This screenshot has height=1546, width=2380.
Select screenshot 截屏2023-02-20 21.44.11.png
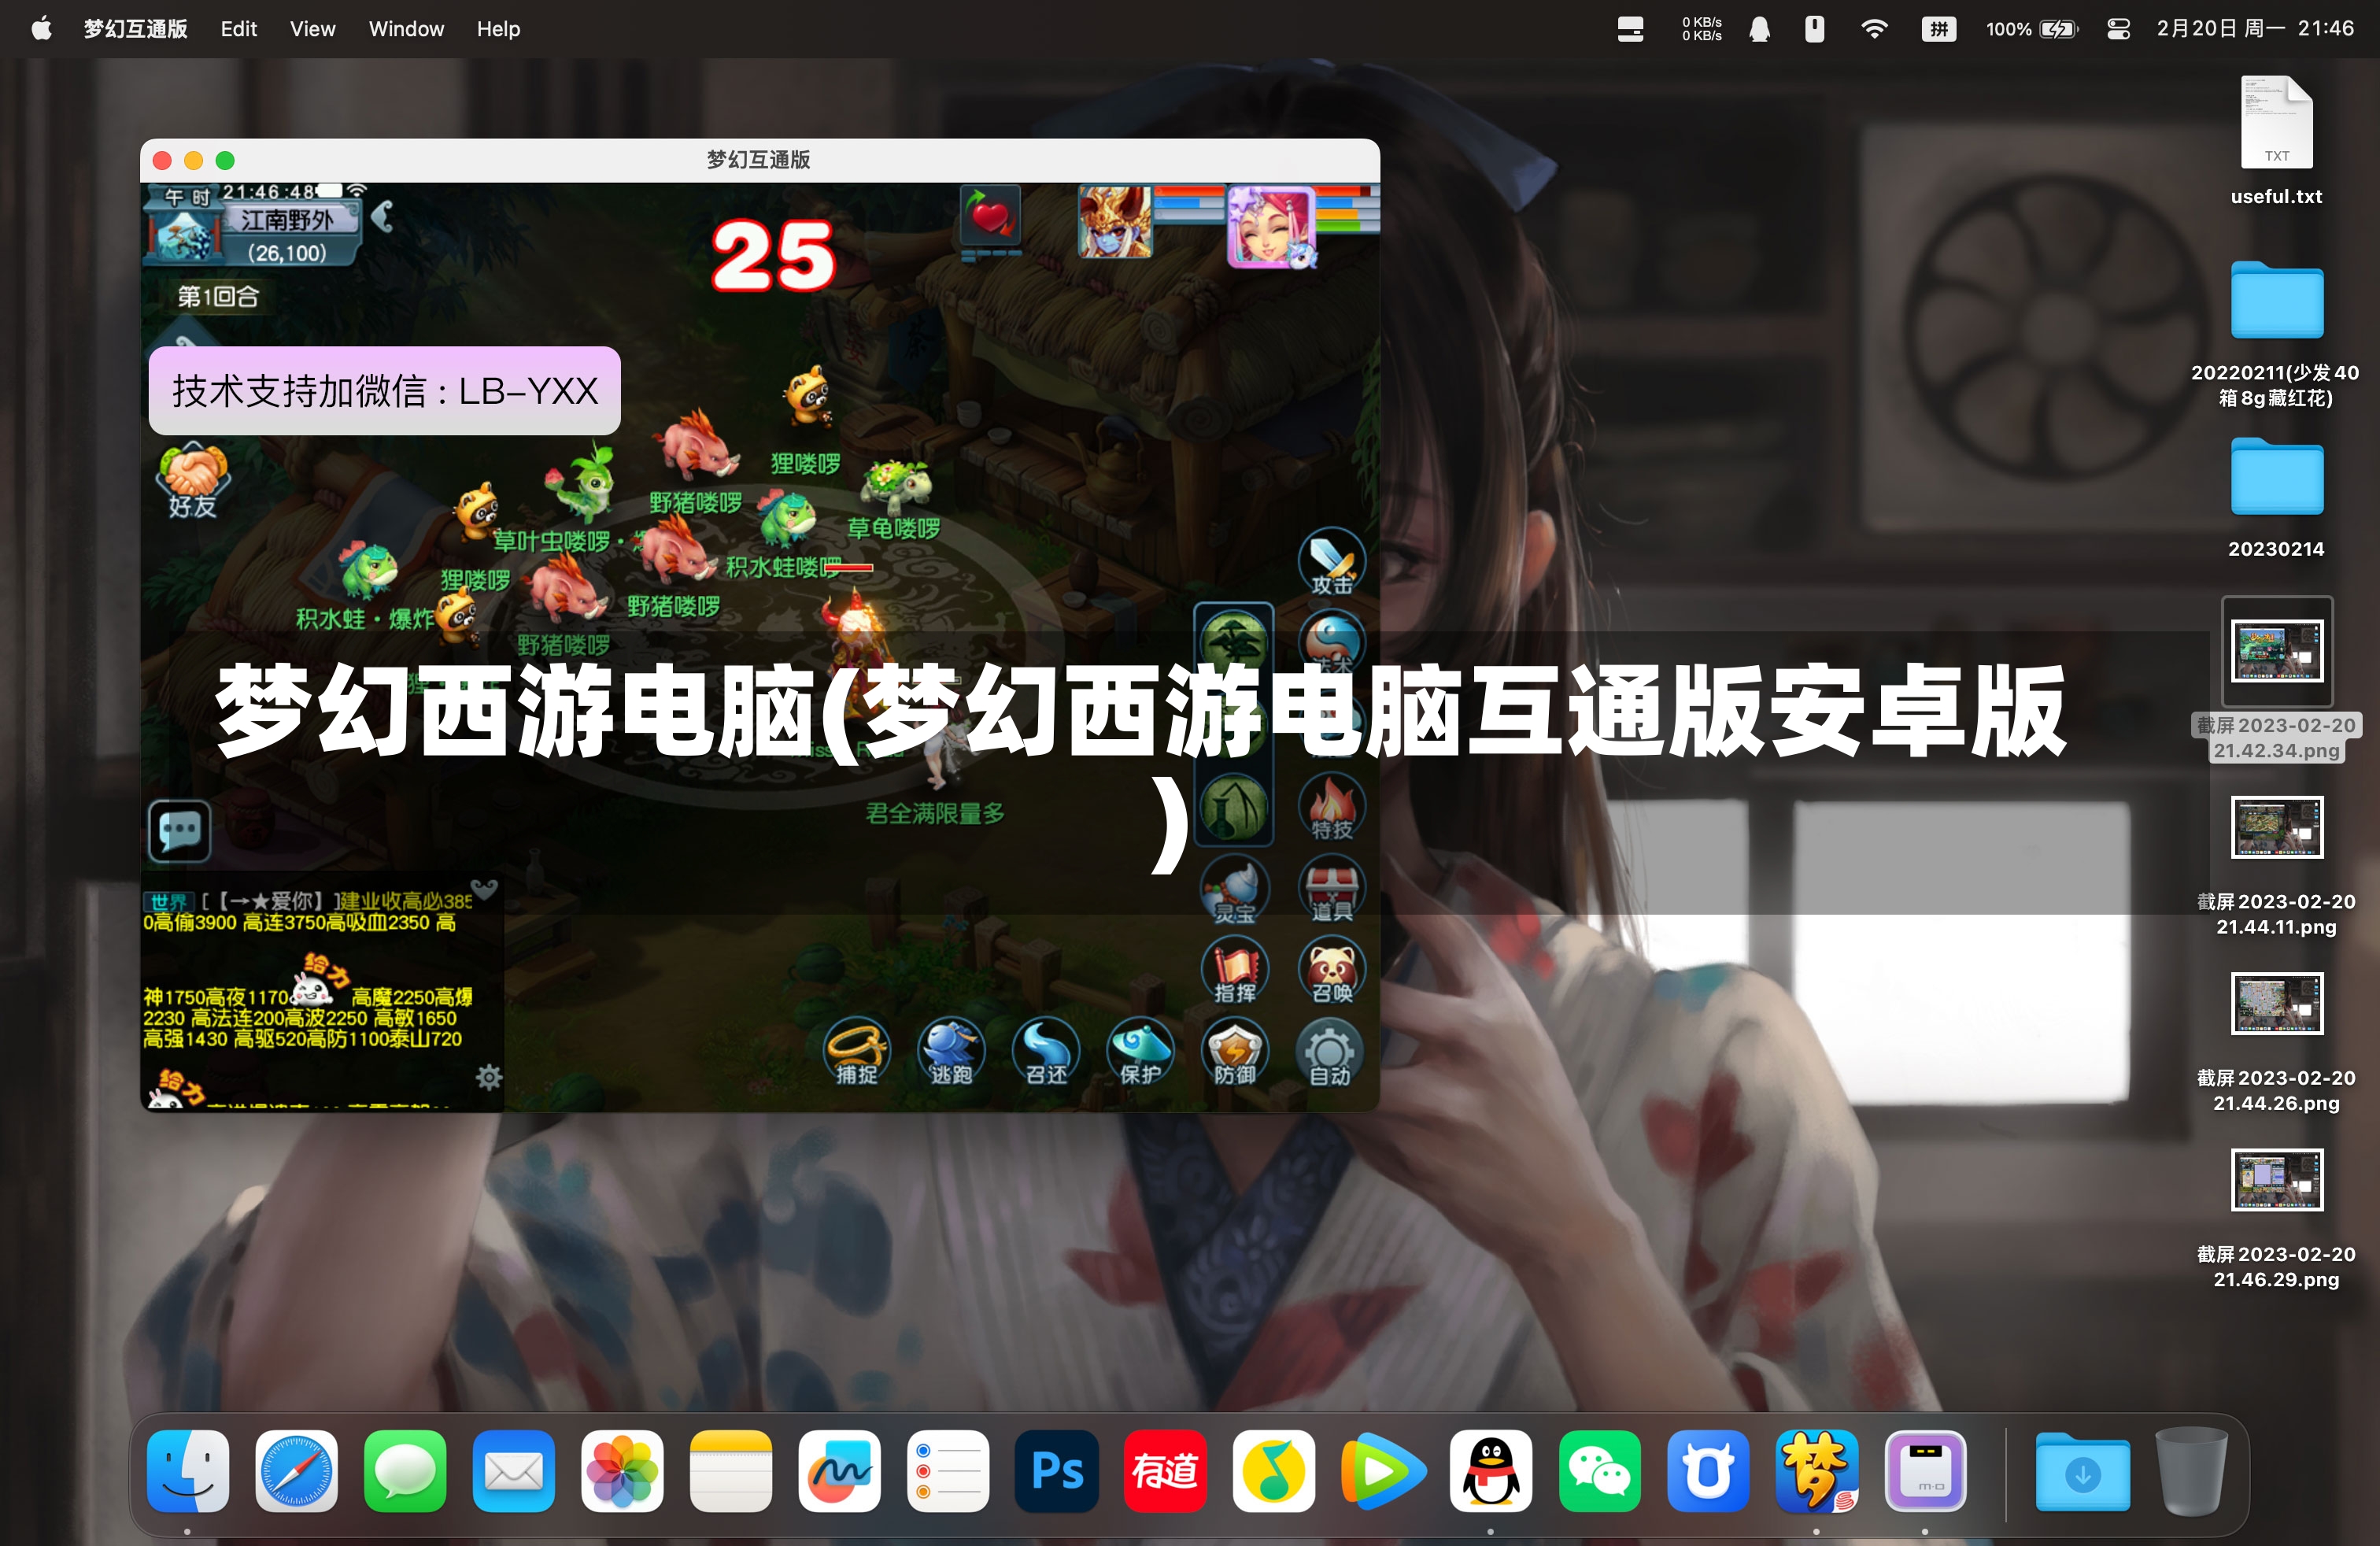(x=2276, y=866)
